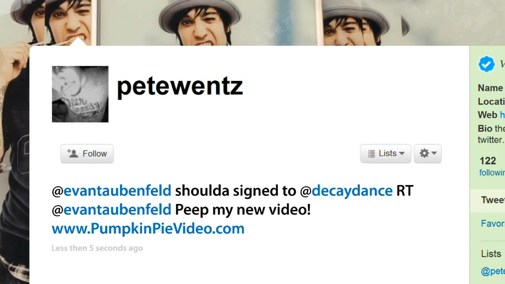Switch to the Tweets tab in sidebar

click(x=492, y=200)
